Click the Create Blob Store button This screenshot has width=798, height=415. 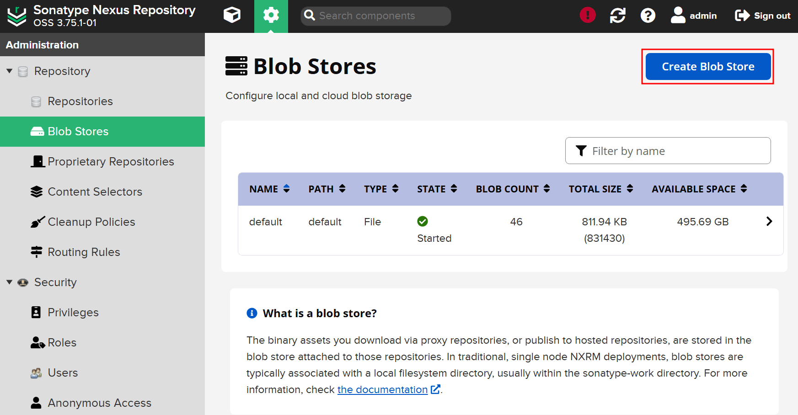point(707,67)
